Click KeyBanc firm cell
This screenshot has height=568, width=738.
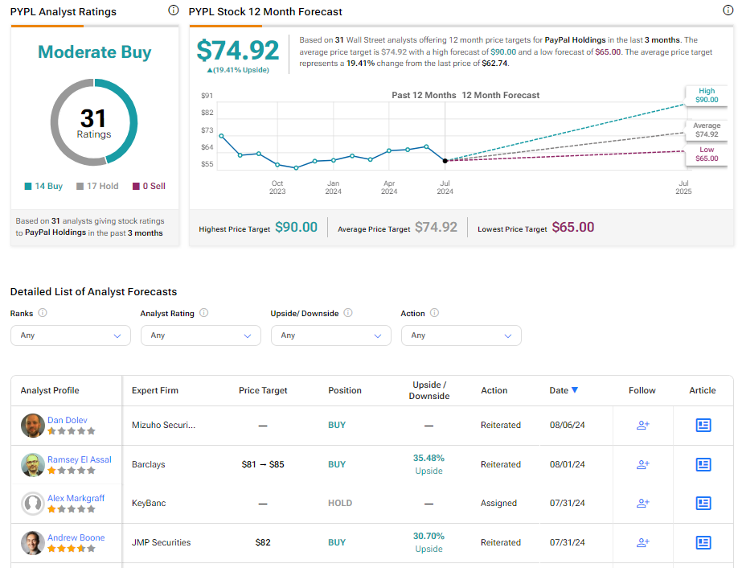tap(149, 503)
